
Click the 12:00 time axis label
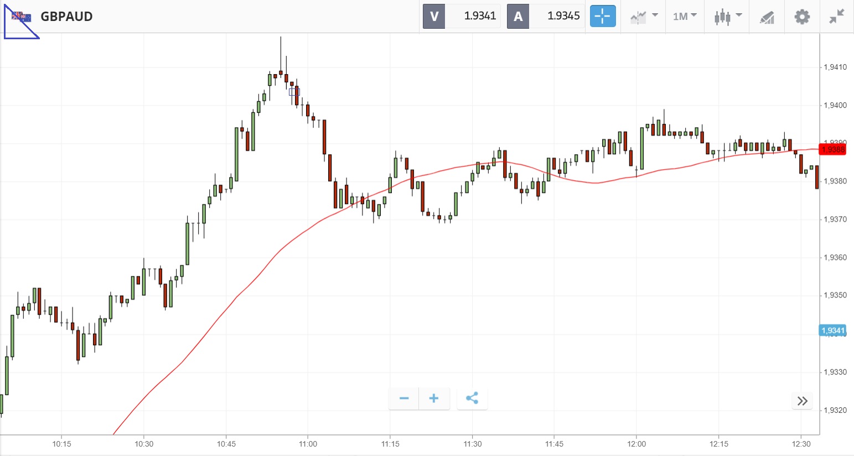point(636,444)
